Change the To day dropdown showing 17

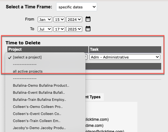(x=59, y=29)
